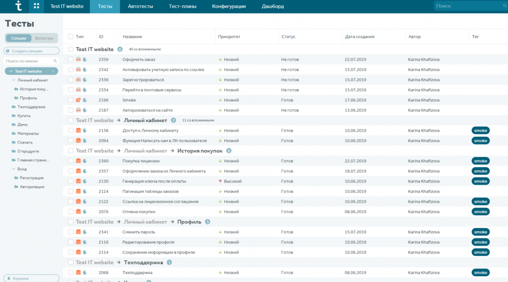Click the high priority arrow for test 2130
508x282 pixels.
tap(220, 181)
